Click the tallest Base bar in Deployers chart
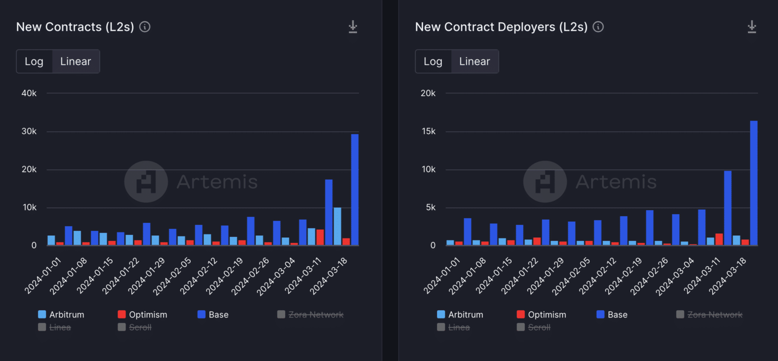 pos(754,183)
